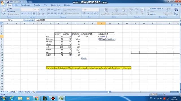Click the formula bar cancel X icon

coord(27,20)
